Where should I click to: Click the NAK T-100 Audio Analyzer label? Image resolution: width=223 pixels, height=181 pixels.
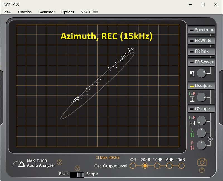coord(41,163)
